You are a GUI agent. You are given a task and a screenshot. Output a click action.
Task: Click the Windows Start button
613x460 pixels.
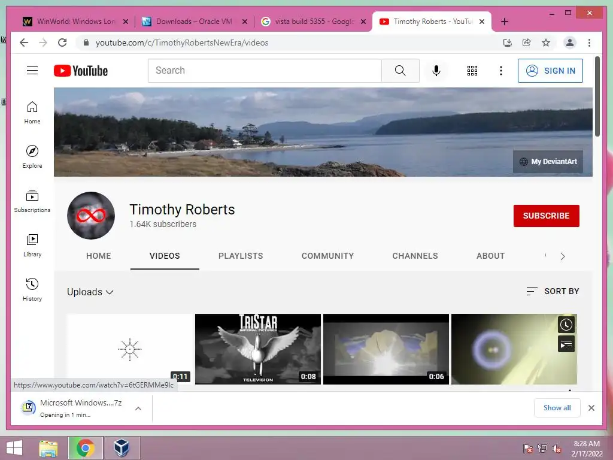click(x=14, y=448)
